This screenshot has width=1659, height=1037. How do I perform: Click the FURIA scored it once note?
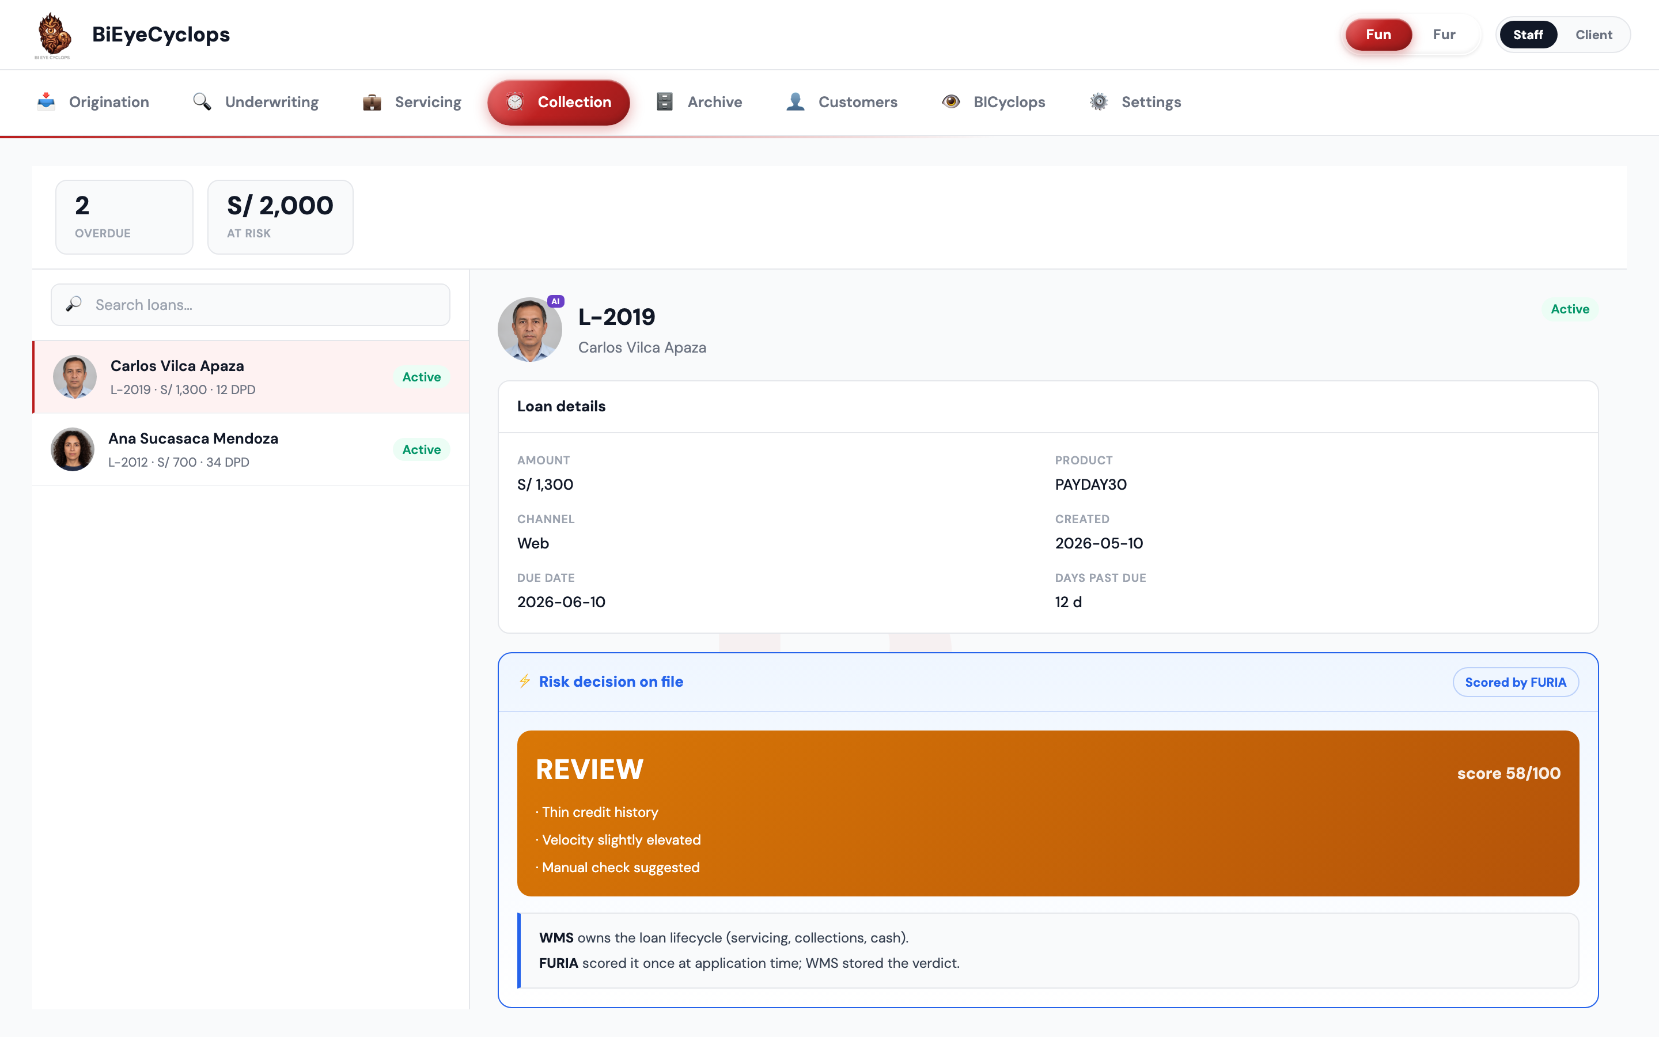749,963
